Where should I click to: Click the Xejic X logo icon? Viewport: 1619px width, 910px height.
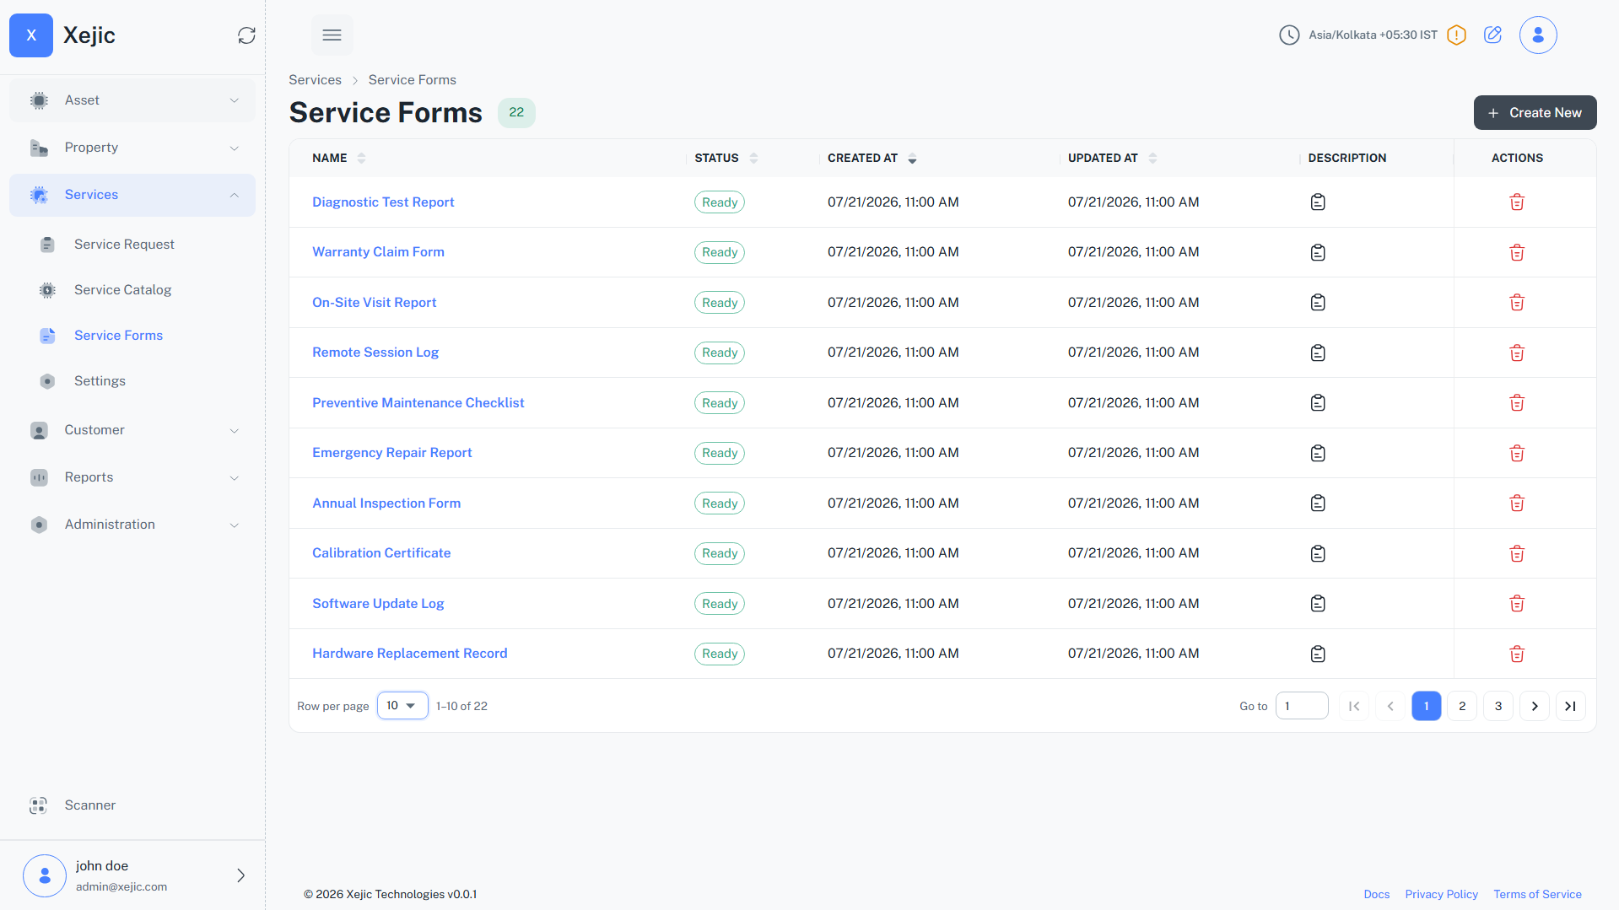coord(31,35)
